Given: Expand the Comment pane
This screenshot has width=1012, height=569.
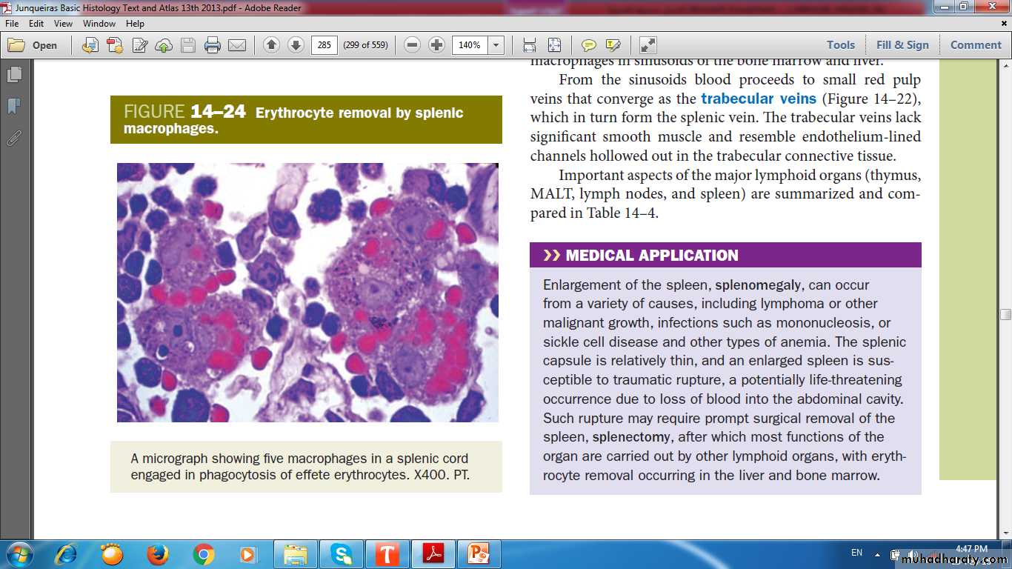Looking at the screenshot, I should point(976,45).
